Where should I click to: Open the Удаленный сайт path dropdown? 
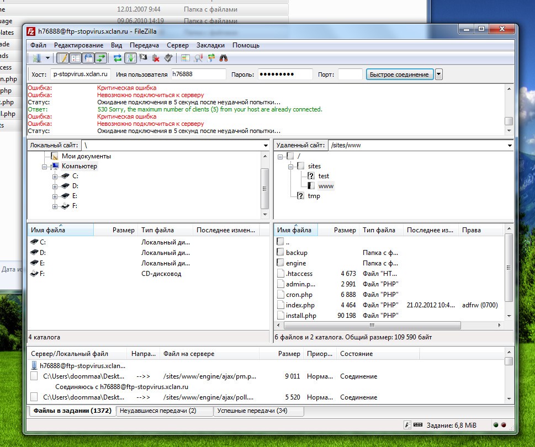tap(510, 146)
